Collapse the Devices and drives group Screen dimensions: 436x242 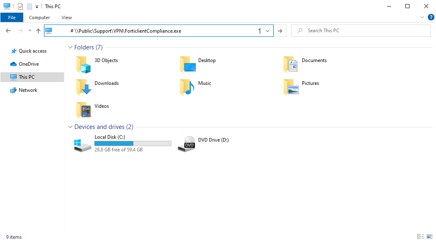click(70, 127)
